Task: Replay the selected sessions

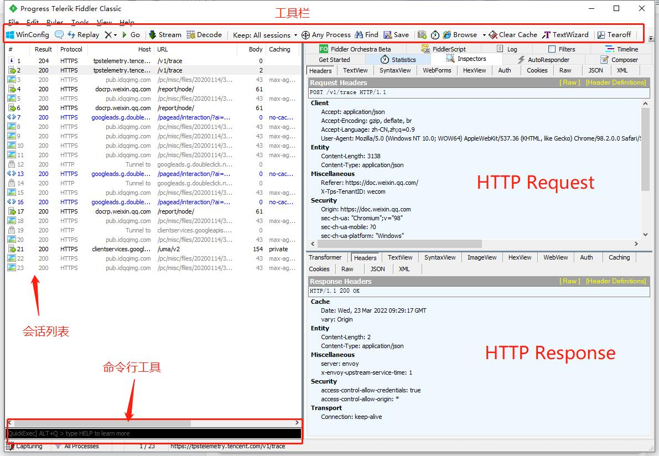Action: click(83, 35)
